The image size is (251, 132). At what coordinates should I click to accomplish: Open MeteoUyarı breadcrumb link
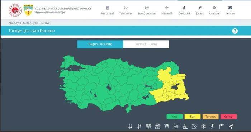pos(30,23)
